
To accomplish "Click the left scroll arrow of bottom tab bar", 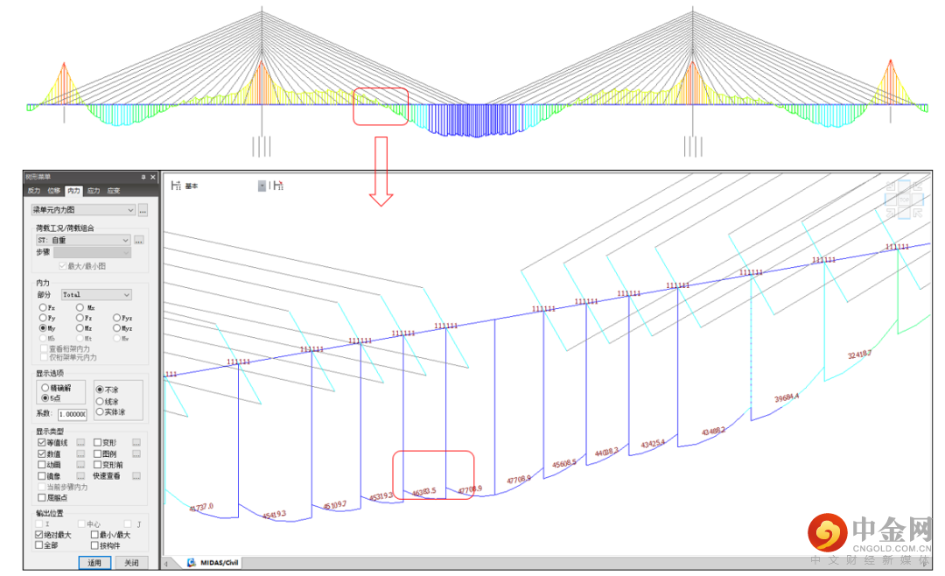I will click(166, 564).
